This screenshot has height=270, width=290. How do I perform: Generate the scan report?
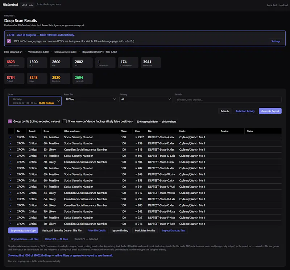[270, 111]
